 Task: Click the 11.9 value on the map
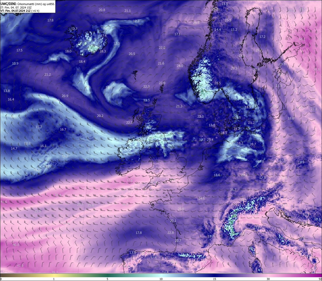coord(301,162)
